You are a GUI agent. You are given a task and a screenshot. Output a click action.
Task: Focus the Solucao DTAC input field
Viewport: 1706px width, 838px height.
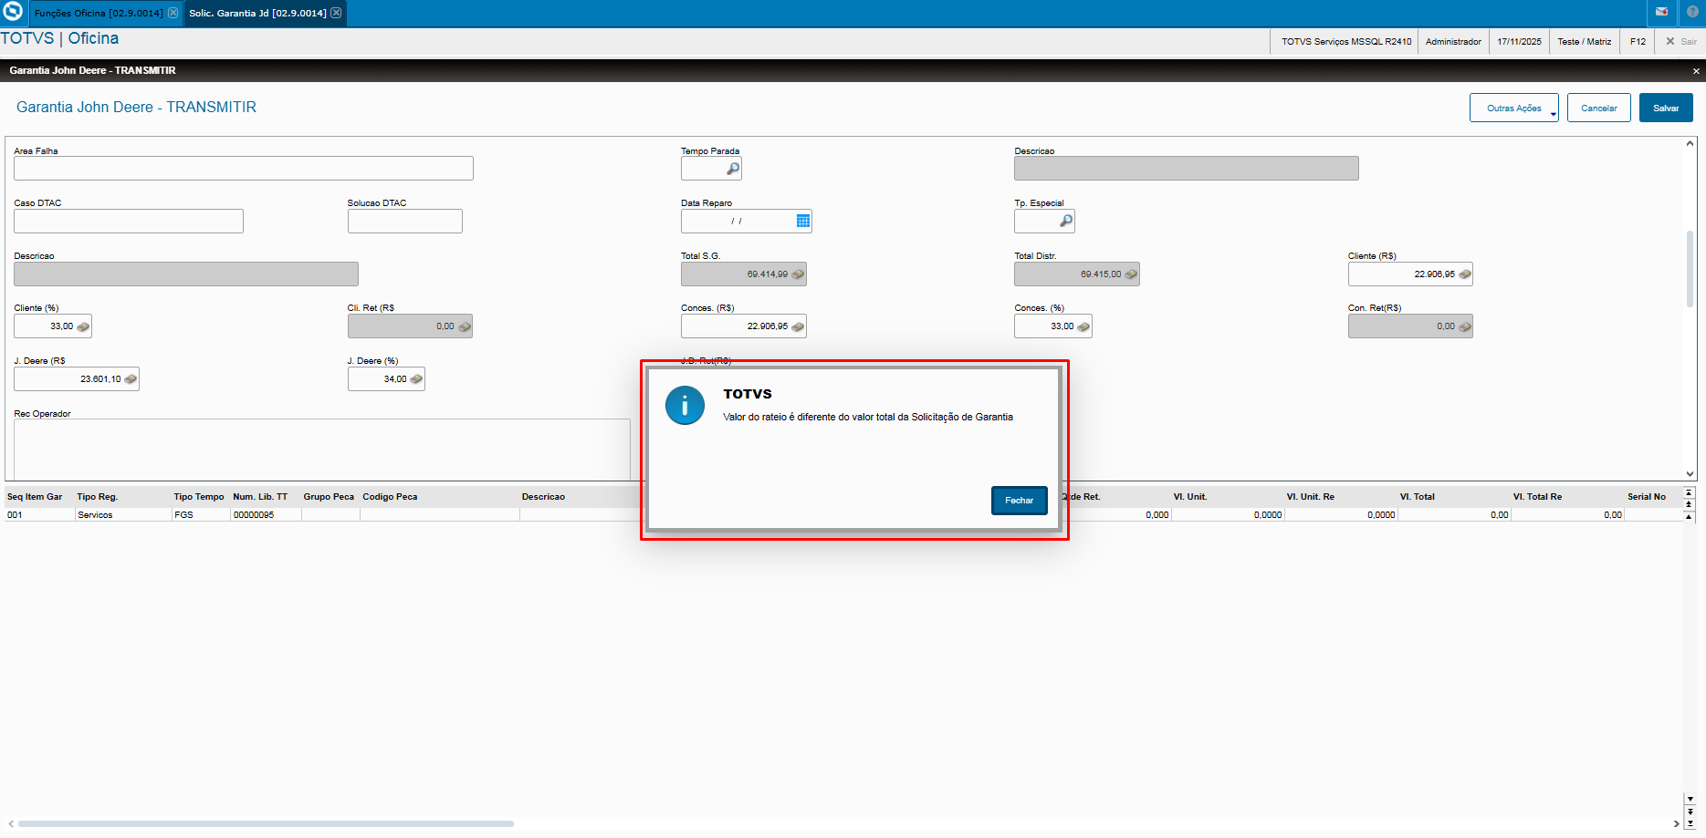[x=405, y=222]
